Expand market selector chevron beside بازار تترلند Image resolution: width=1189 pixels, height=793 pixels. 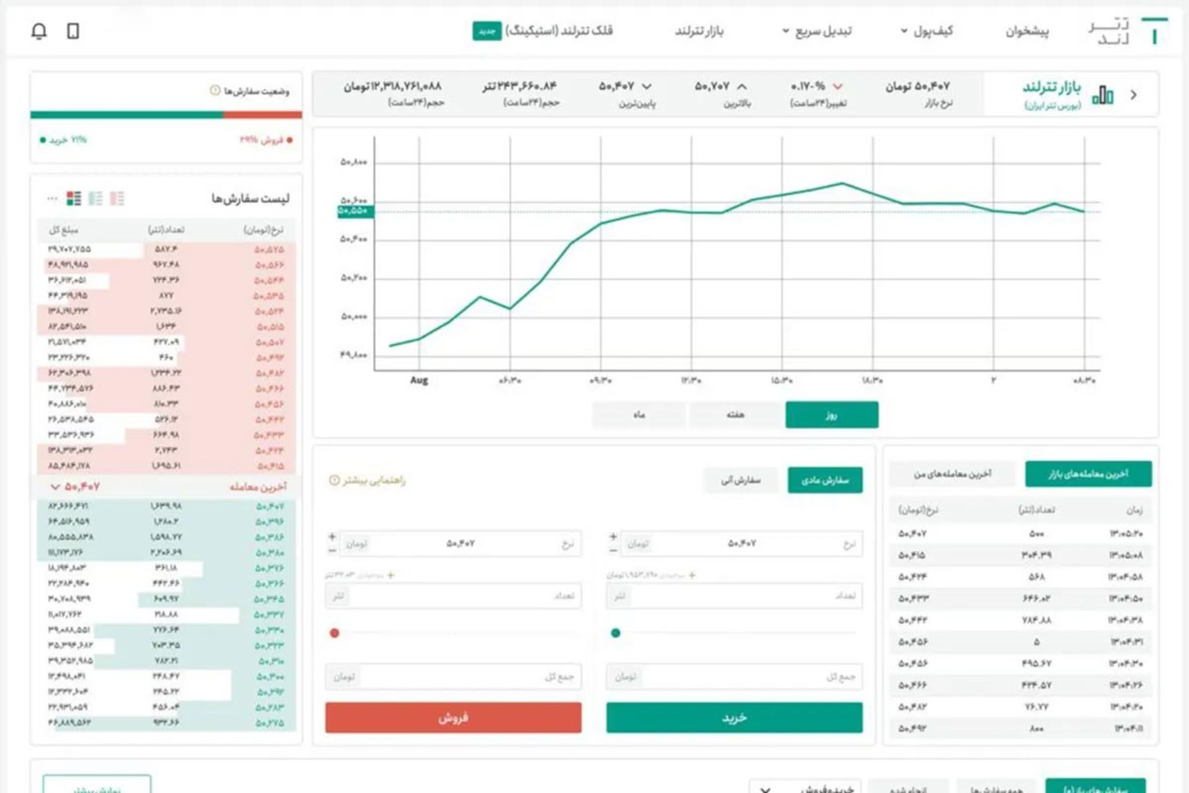pyautogui.click(x=1134, y=95)
